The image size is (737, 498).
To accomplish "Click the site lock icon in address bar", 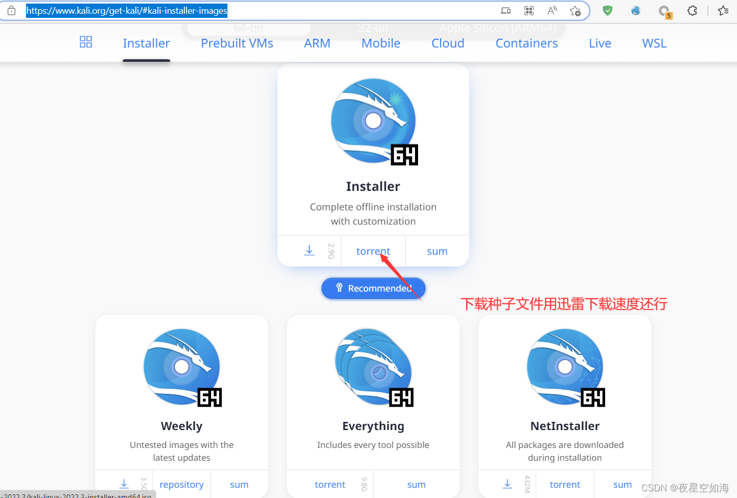I will tap(11, 10).
